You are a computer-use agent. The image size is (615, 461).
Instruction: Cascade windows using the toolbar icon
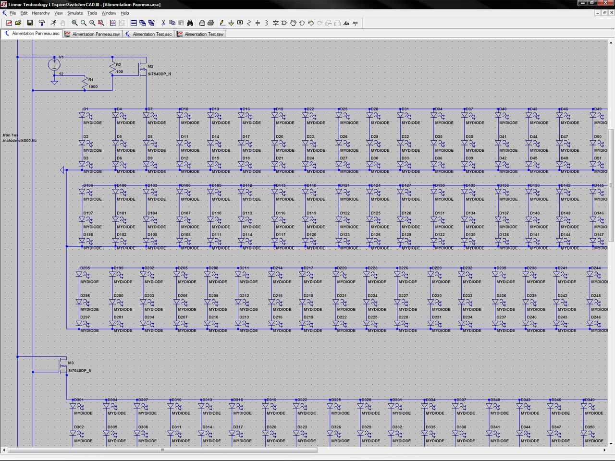[x=151, y=23]
